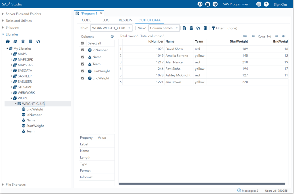Click the Filter funnel icon
Screen dimensions: 294x194
coord(213,28)
